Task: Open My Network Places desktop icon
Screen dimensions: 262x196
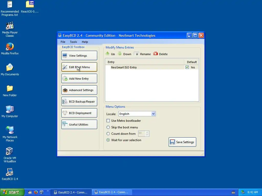Action: pyautogui.click(x=10, y=134)
